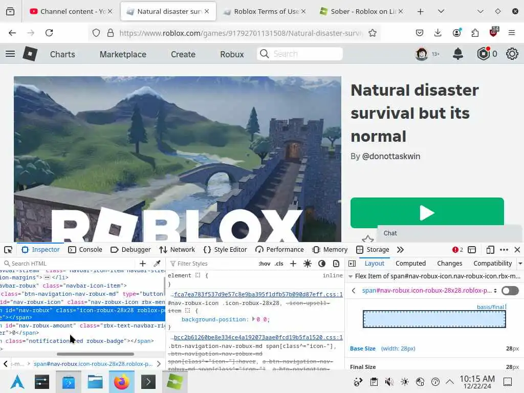Toggle the :hov pseudo-class panel
524x393 pixels.
[x=265, y=264]
